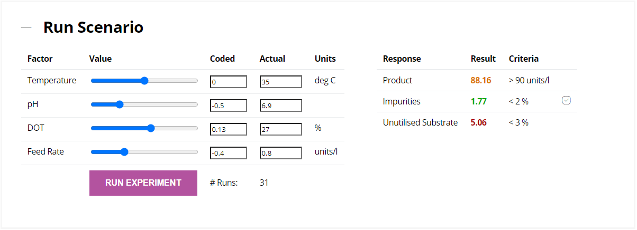
Task: Click the Impurities criteria check icon
Action: click(x=566, y=100)
